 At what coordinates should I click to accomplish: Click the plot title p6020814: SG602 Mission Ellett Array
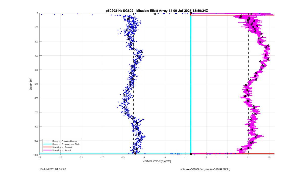coord(157,11)
